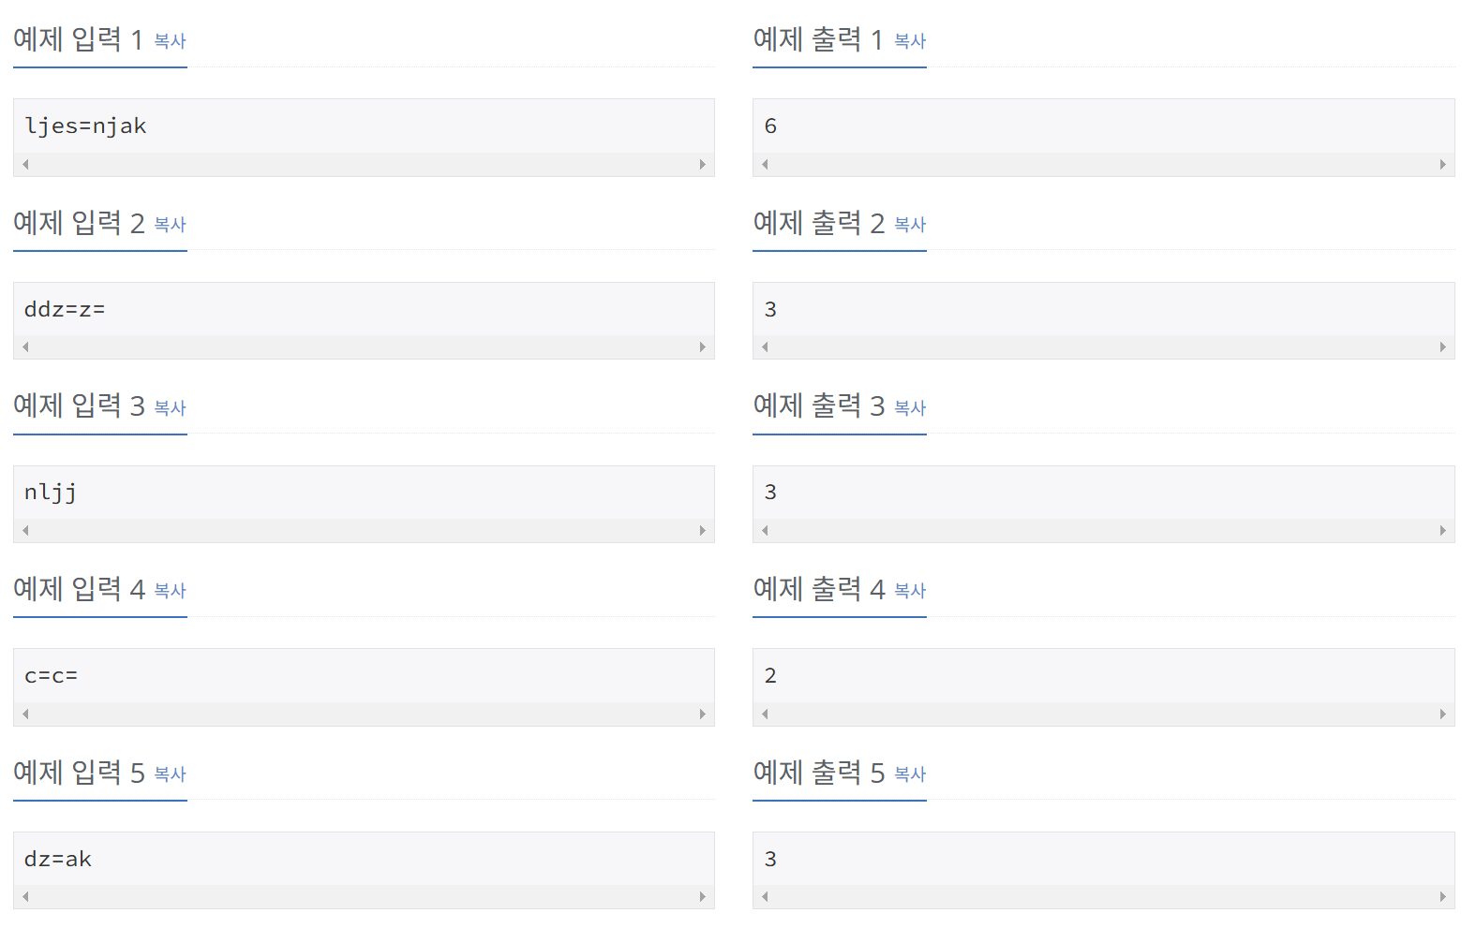Screen dimensions: 1476x928
Task: Copy example output 3 with 복사
Action: pyautogui.click(x=909, y=408)
